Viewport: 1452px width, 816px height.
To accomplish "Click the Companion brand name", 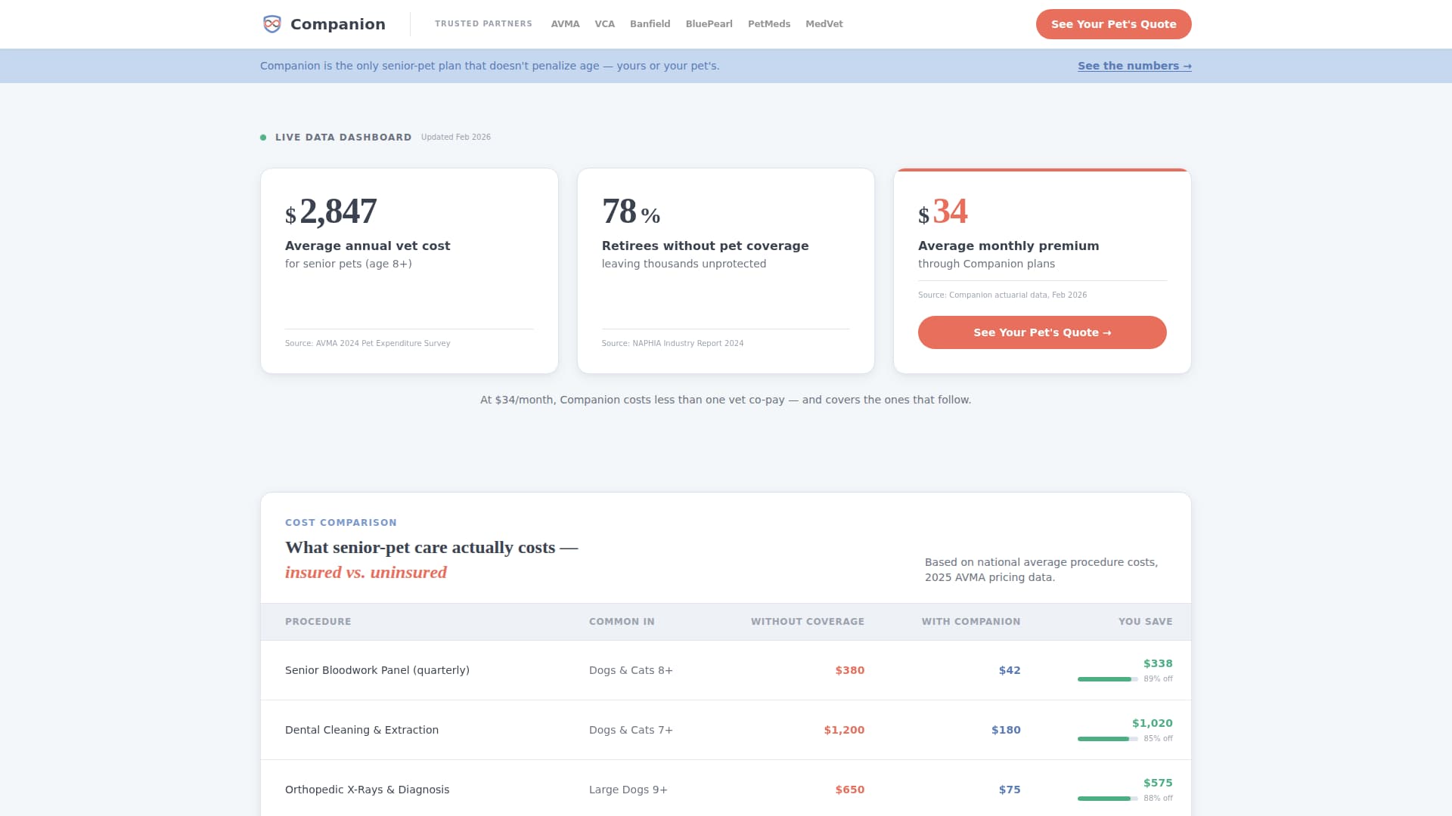I will coord(337,24).
